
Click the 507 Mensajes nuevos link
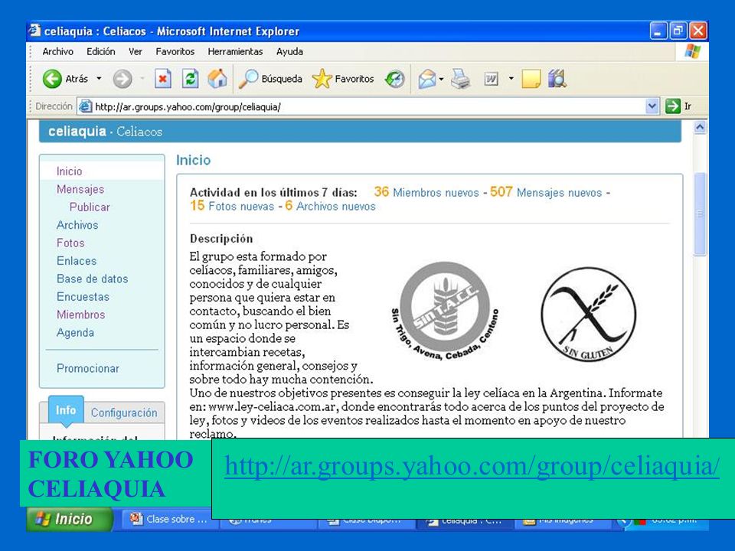pyautogui.click(x=546, y=192)
